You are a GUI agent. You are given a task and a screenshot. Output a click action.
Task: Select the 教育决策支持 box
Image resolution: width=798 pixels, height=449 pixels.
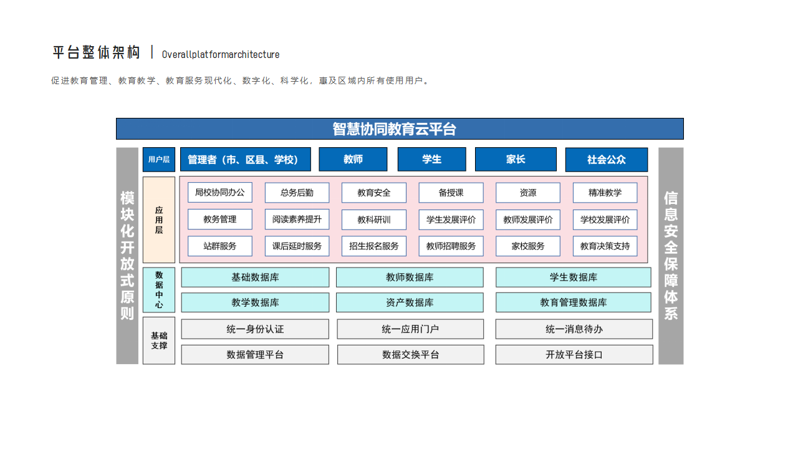coord(605,246)
